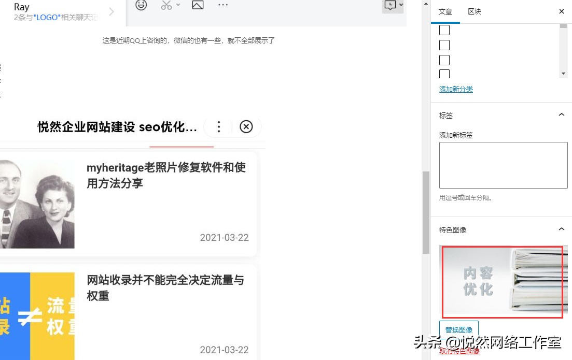The width and height of the screenshot is (572, 360).
Task: Click the chat message history icon
Action: point(389,5)
